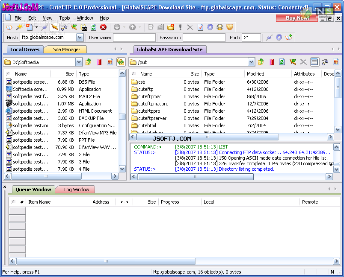Click the Edit file notepad icon
The image size is (344, 277).
(151, 27)
